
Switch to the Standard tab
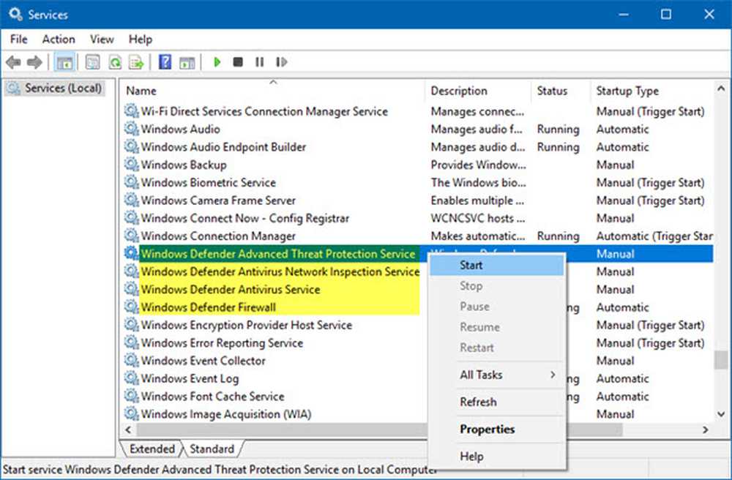click(x=212, y=449)
